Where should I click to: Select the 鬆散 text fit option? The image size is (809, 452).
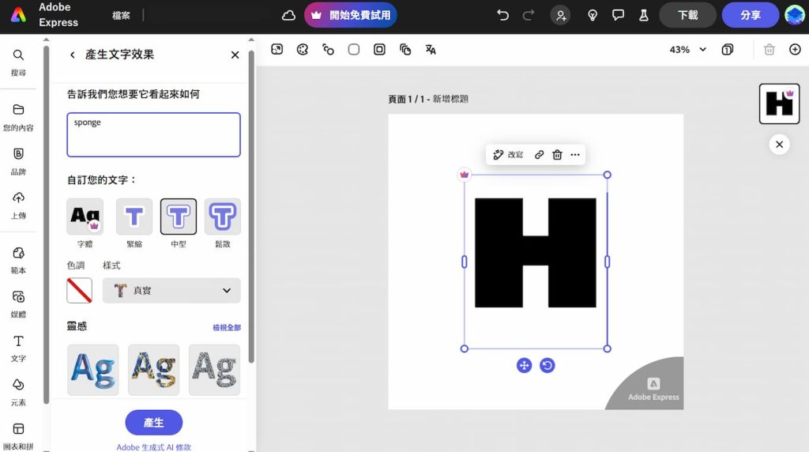(222, 217)
